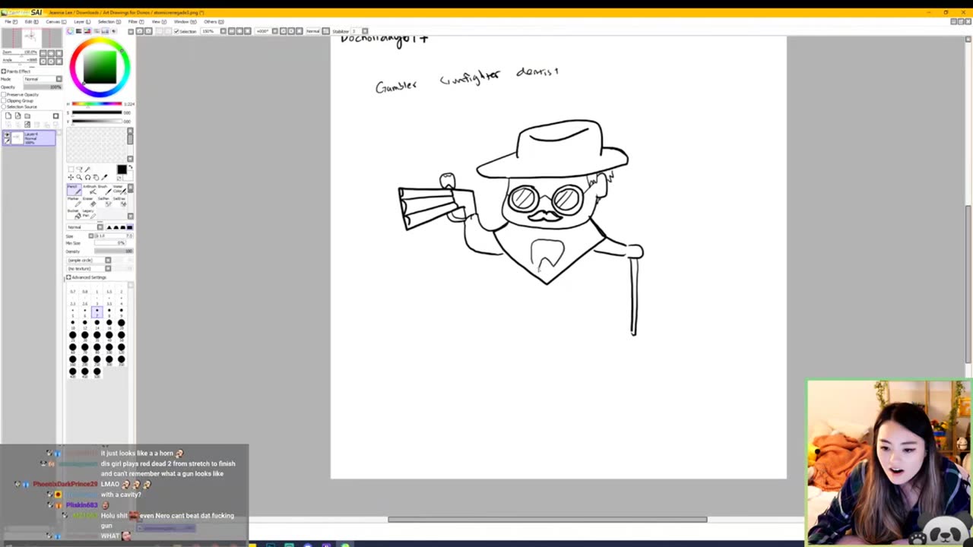Select brush size 7 preset

pos(97,311)
